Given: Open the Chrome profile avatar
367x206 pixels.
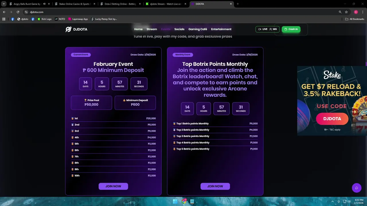Looking at the screenshot, I should tap(356, 12).
